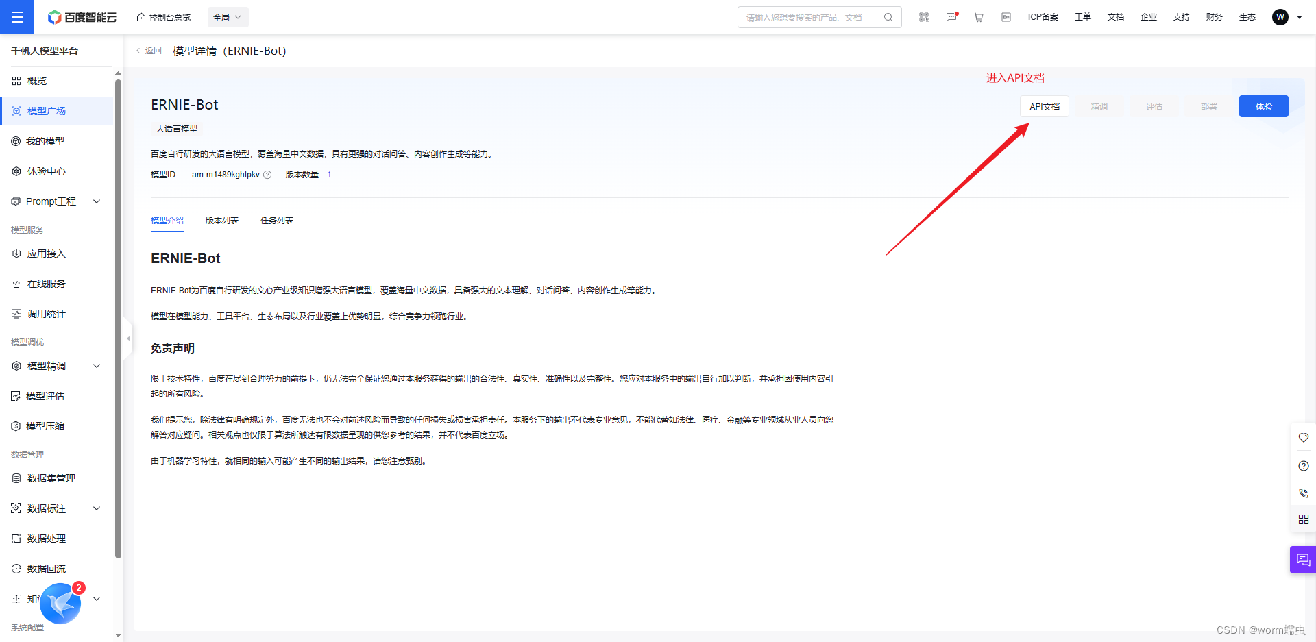The image size is (1316, 642).
Task: Click the 评估 button
Action: [1154, 106]
